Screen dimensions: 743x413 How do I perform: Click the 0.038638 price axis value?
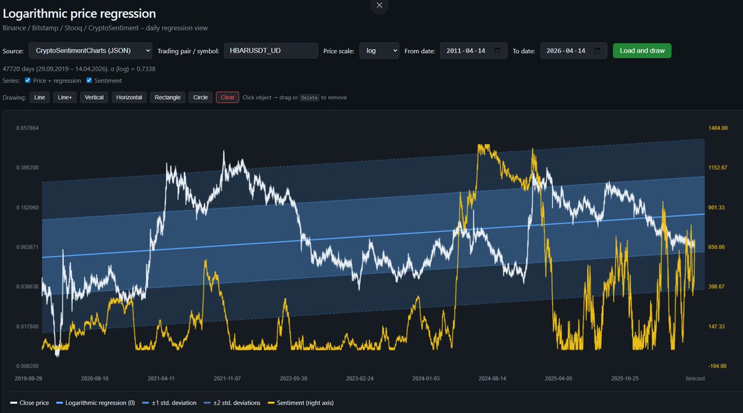(x=27, y=287)
